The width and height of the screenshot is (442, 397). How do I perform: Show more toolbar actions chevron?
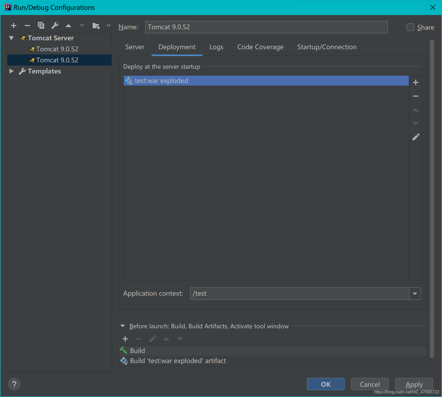[x=109, y=25]
